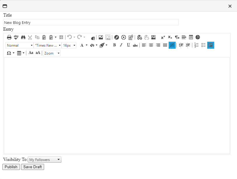
Task: Expand the Times New Roman font dropdown
Action: tap(48, 45)
